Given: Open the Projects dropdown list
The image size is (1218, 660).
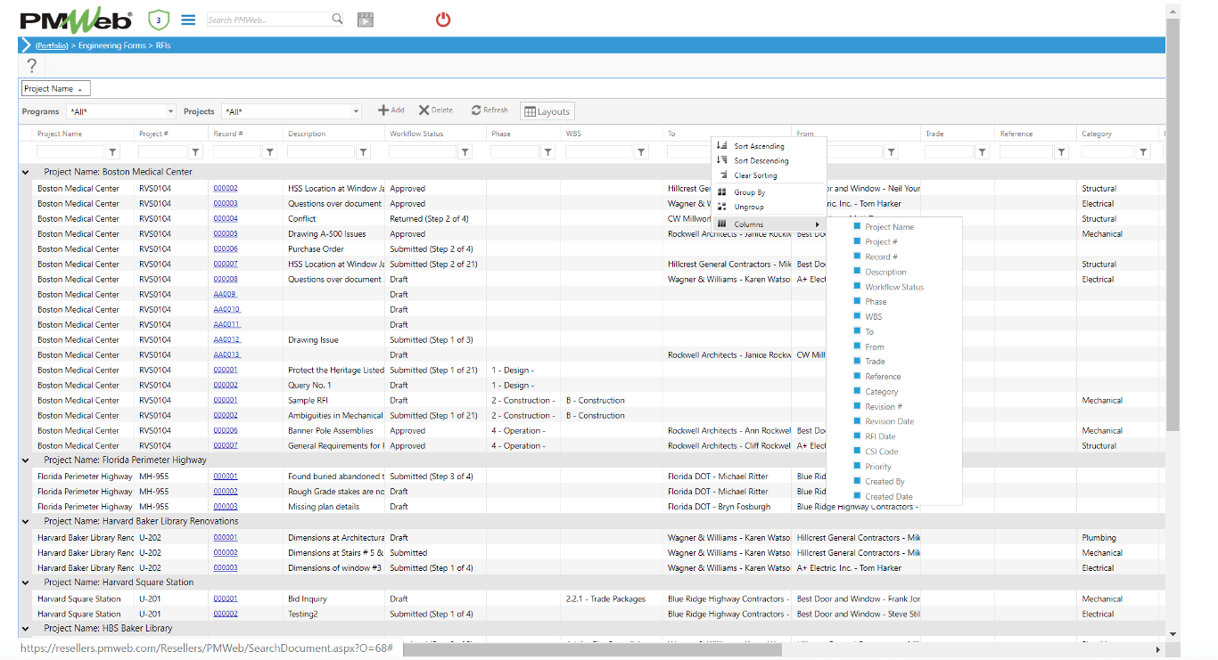Looking at the screenshot, I should (x=292, y=111).
